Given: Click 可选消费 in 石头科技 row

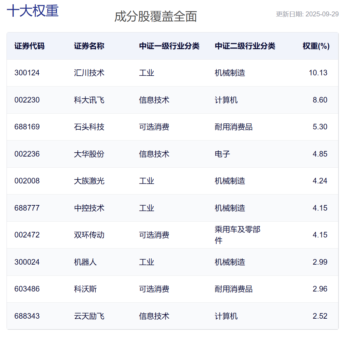Looking at the screenshot, I should pyautogui.click(x=154, y=127).
